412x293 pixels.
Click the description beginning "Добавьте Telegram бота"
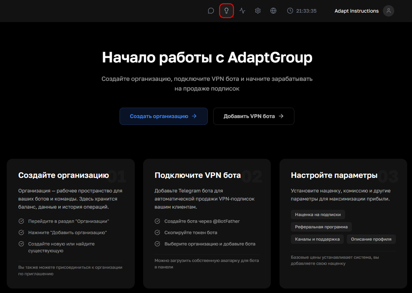point(205,199)
